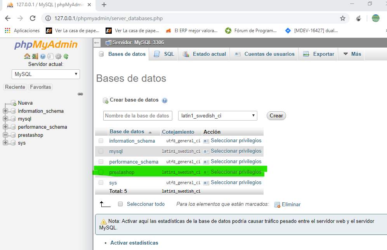This screenshot has width=387, height=250.
Task: Open the Estado actual tab
Action: (204, 54)
